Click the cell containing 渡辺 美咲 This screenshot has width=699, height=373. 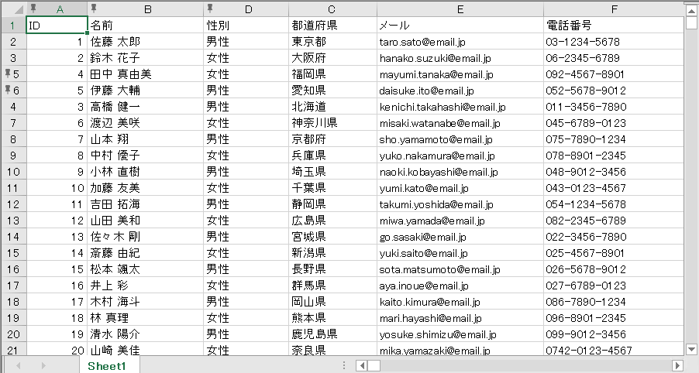pos(146,123)
